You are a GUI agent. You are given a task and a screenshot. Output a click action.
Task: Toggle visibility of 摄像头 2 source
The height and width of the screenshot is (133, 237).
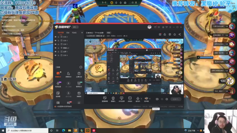coord(55,48)
